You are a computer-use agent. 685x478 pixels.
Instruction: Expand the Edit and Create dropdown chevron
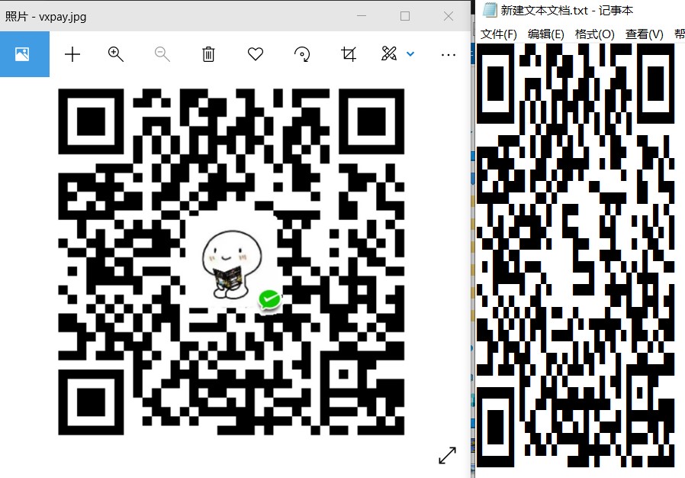410,53
